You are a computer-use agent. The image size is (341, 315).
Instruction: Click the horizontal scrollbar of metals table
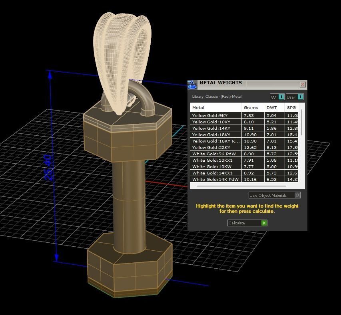click(241, 186)
